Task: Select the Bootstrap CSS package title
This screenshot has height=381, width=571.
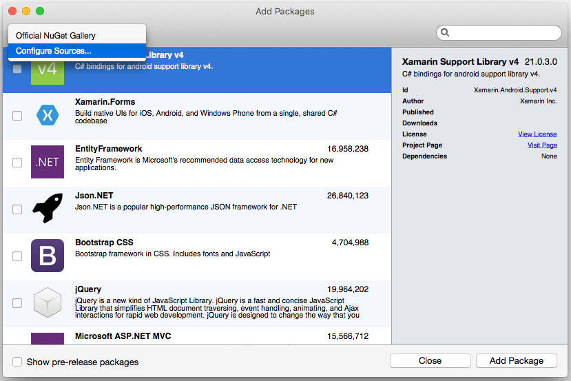Action: (104, 243)
